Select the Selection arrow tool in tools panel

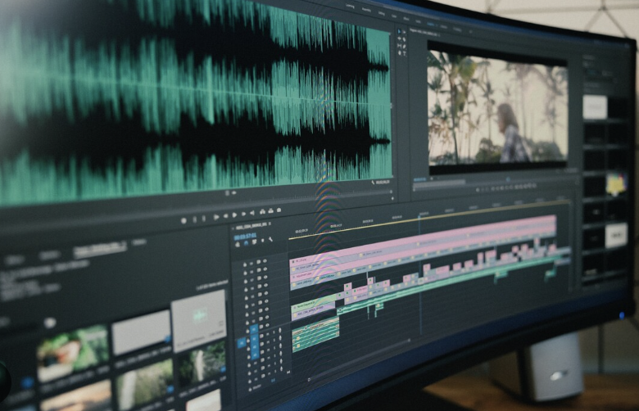tap(401, 32)
